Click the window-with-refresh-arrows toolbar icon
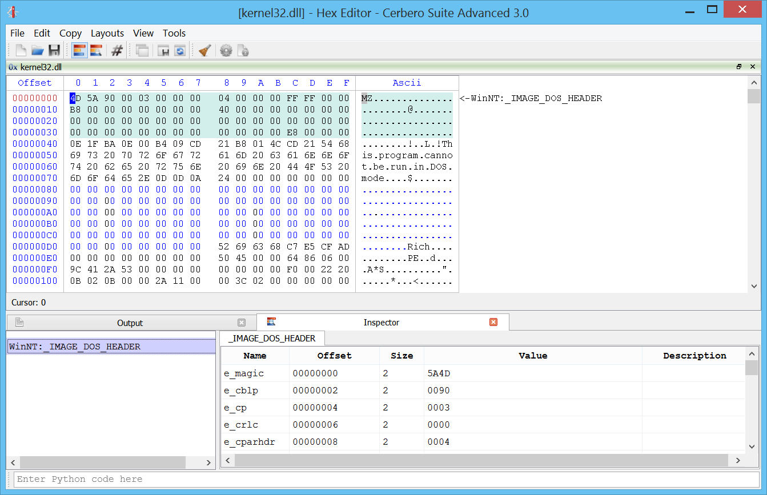Viewport: 767px width, 495px height. (180, 50)
